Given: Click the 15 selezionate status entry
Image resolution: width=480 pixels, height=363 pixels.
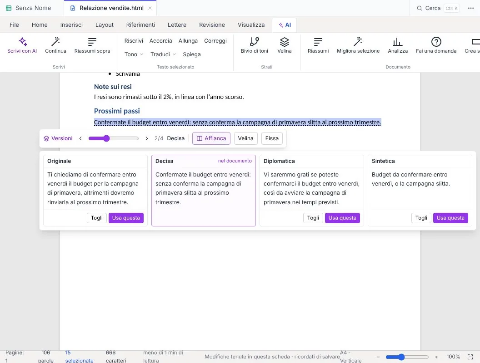Looking at the screenshot, I should click(x=79, y=357).
